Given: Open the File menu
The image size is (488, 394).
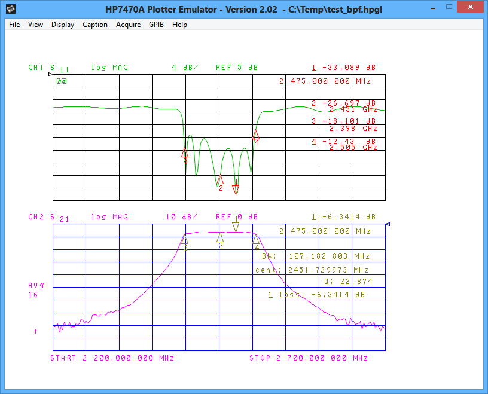Looking at the screenshot, I should [x=14, y=25].
